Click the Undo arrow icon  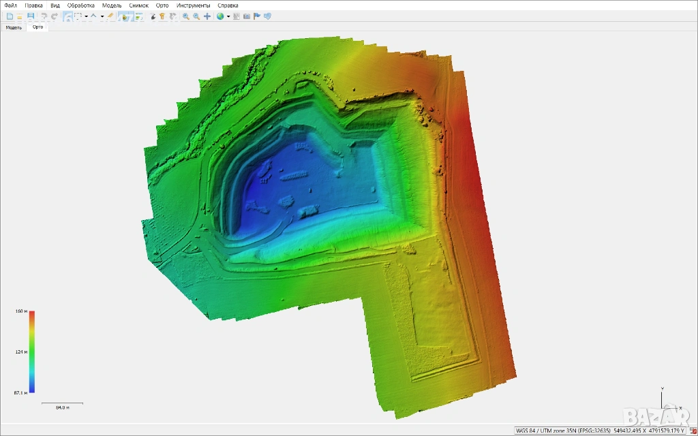44,16
